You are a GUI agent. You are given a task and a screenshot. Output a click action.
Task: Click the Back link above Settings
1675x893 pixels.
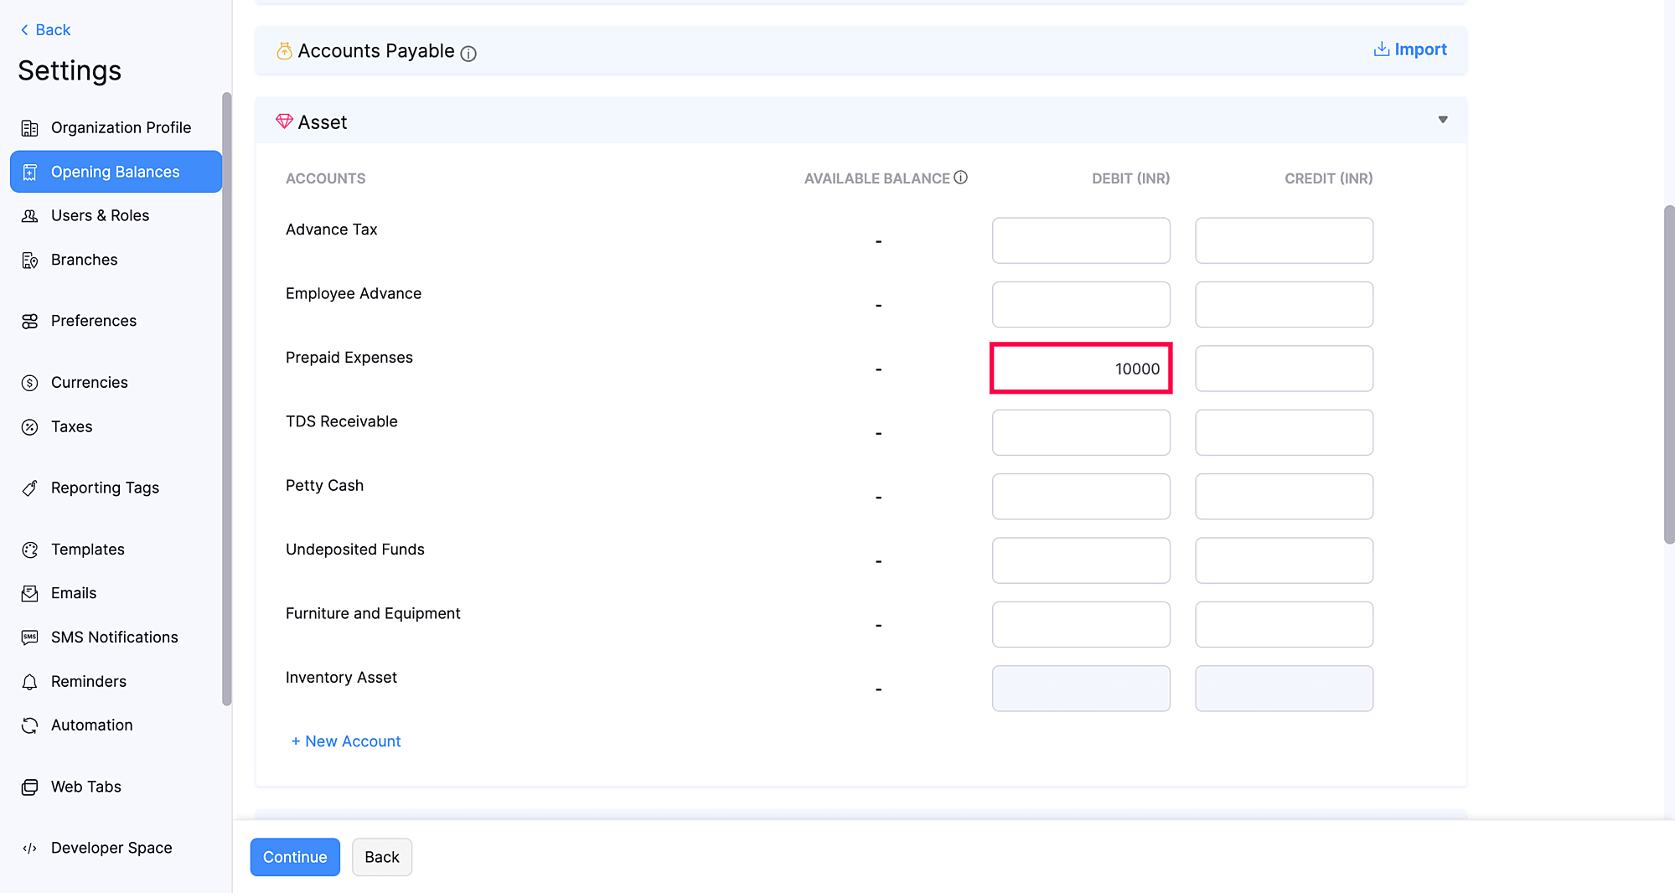coord(45,30)
